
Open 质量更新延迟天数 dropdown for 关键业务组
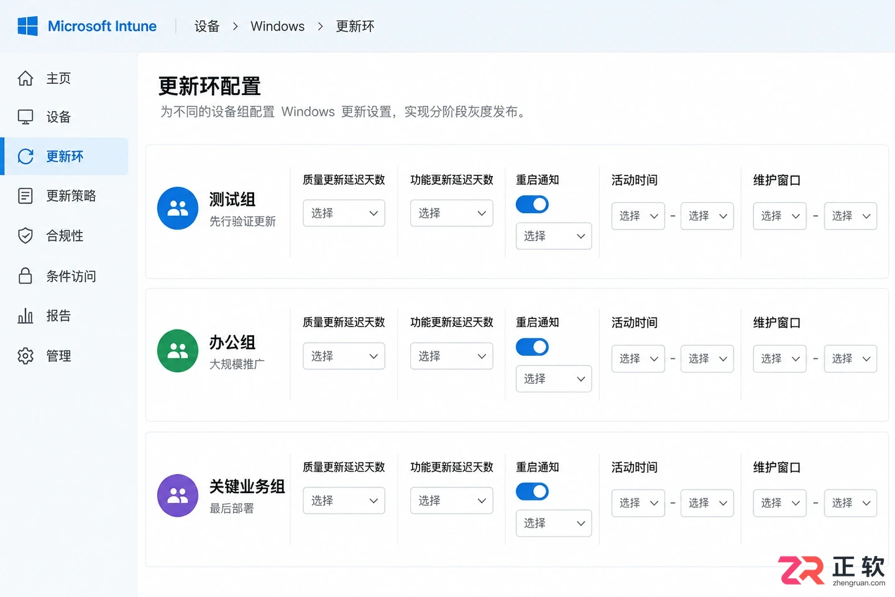[344, 501]
